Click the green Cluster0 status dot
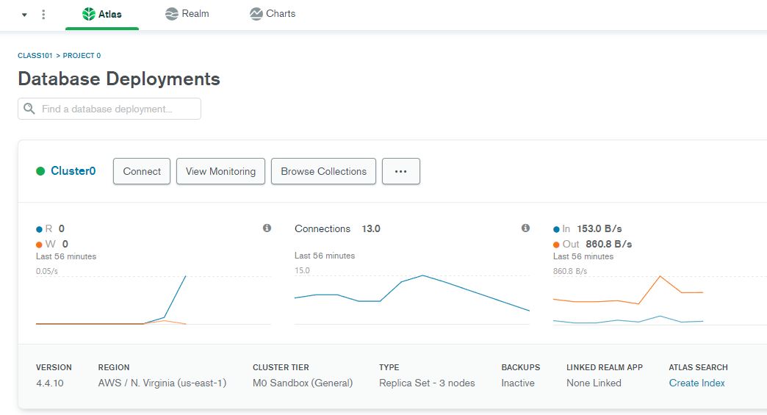 tap(40, 171)
